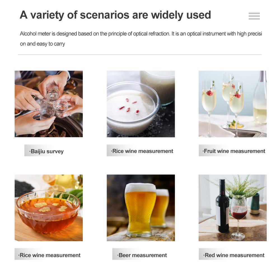Select the red wine bottle image
The image size is (280, 280).
(x=232, y=208)
